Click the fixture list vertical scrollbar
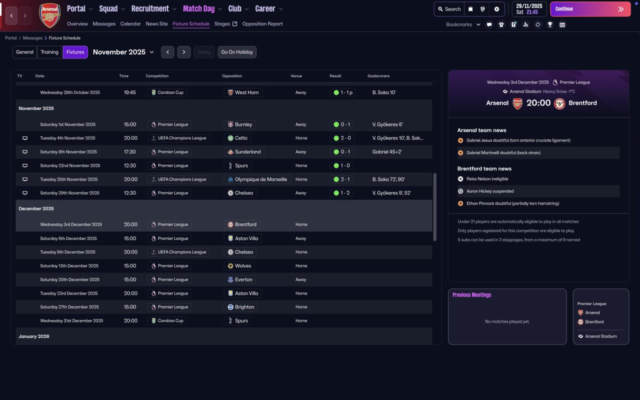Viewport: 640px width, 400px height. pos(435,207)
